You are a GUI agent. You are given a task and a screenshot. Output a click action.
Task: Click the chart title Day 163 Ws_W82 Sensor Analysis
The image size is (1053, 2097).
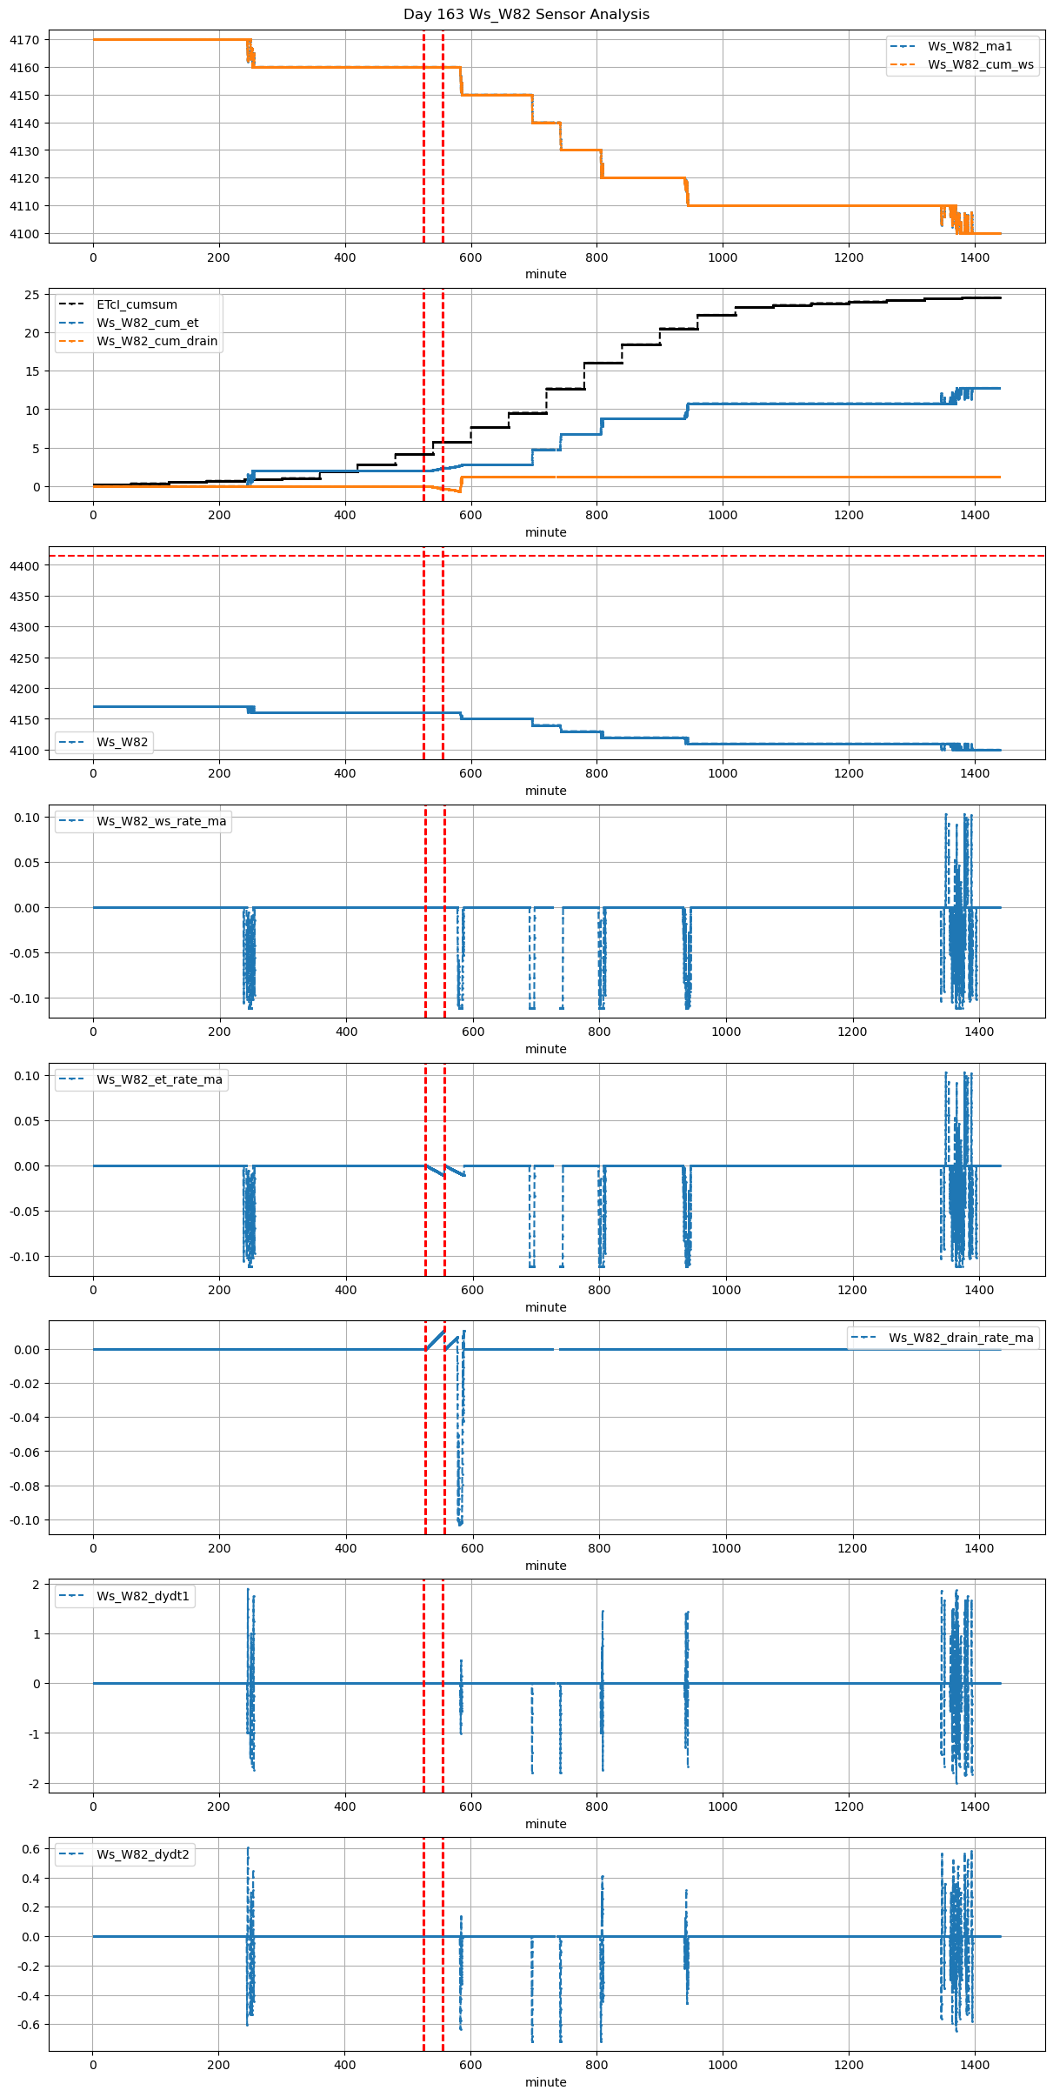tap(526, 14)
